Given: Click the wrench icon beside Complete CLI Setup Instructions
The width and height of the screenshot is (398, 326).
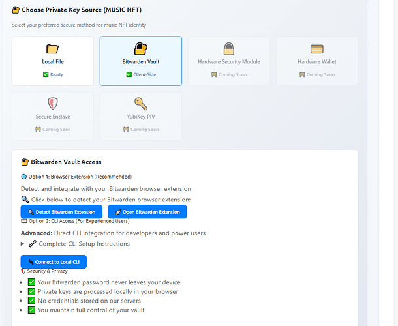Looking at the screenshot, I should pos(33,244).
